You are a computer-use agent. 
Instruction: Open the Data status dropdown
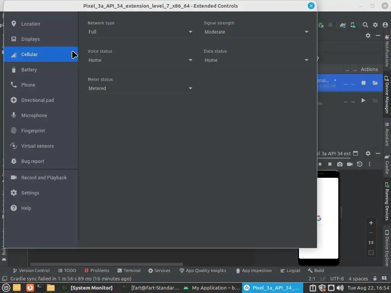[256, 60]
